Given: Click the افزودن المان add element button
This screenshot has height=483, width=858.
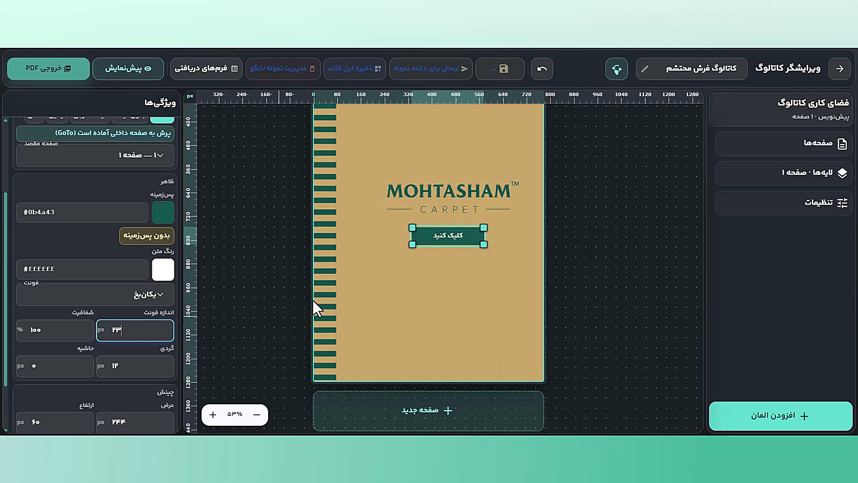Looking at the screenshot, I should (x=781, y=416).
